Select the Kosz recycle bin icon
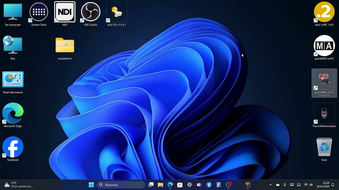This screenshot has height=190, width=339. click(324, 149)
